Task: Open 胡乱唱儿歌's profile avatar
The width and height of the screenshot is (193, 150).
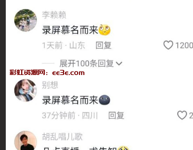Action: click(26, 140)
